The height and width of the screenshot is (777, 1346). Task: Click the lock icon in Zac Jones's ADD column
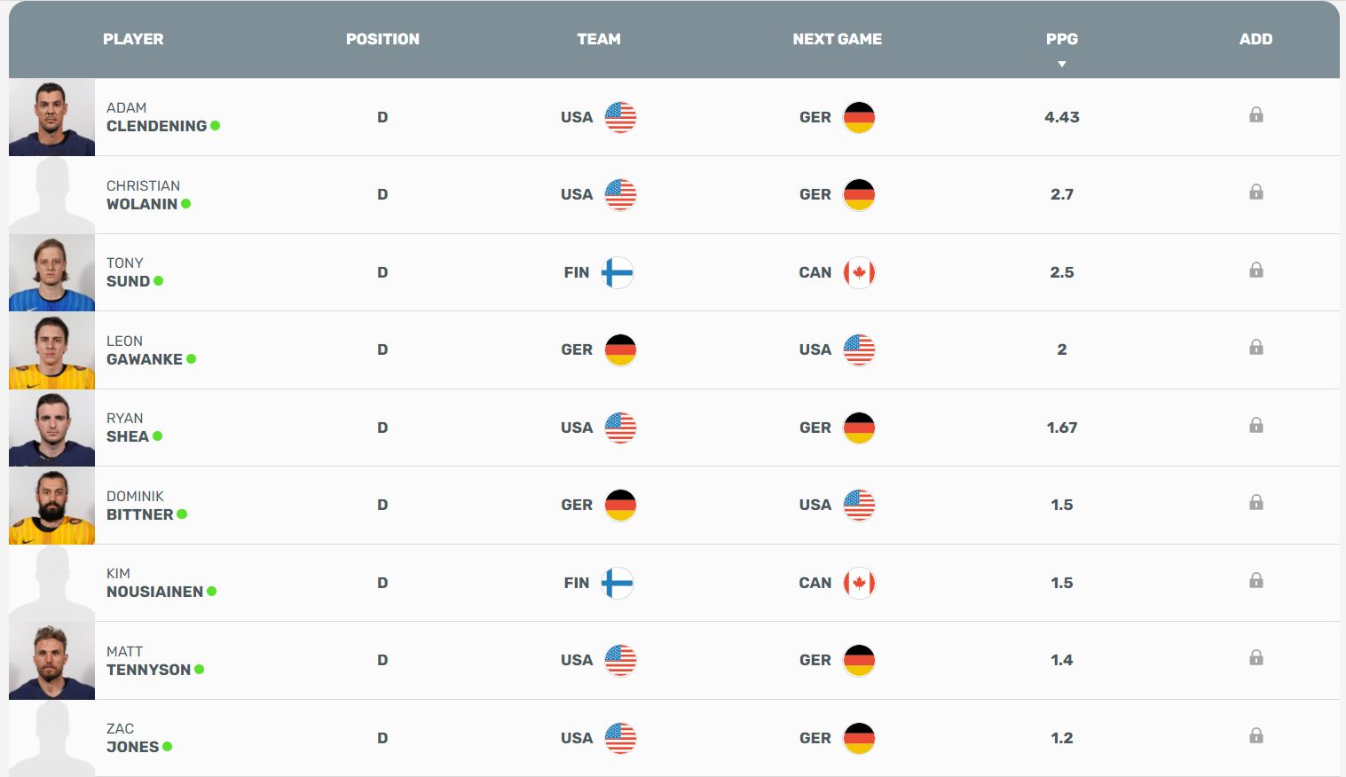coord(1256,734)
